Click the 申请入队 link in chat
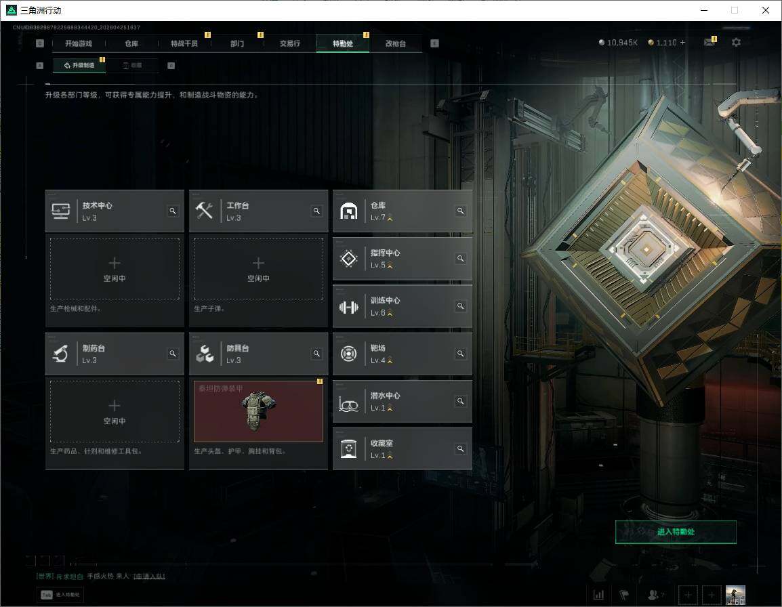This screenshot has height=607, width=782. coord(149,576)
